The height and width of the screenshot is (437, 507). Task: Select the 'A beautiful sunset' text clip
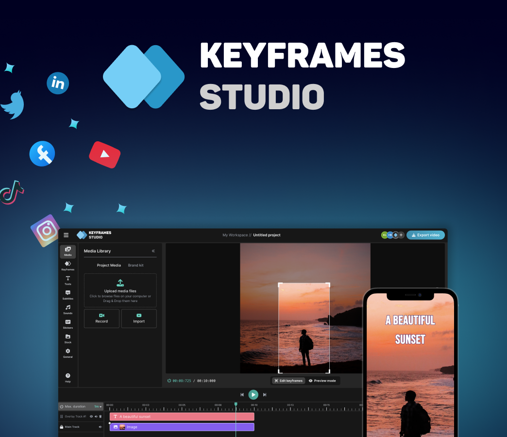(x=182, y=417)
